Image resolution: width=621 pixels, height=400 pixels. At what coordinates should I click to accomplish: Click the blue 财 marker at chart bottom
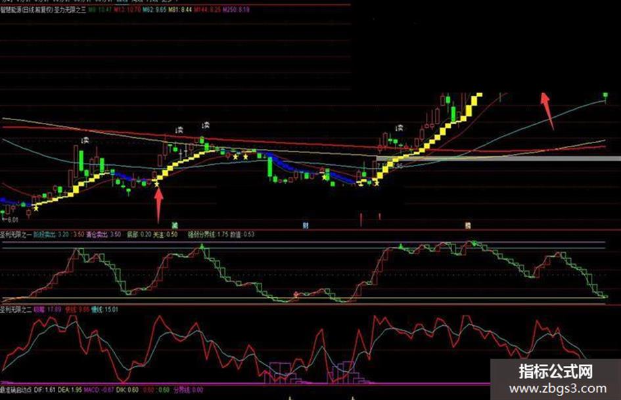point(306,225)
